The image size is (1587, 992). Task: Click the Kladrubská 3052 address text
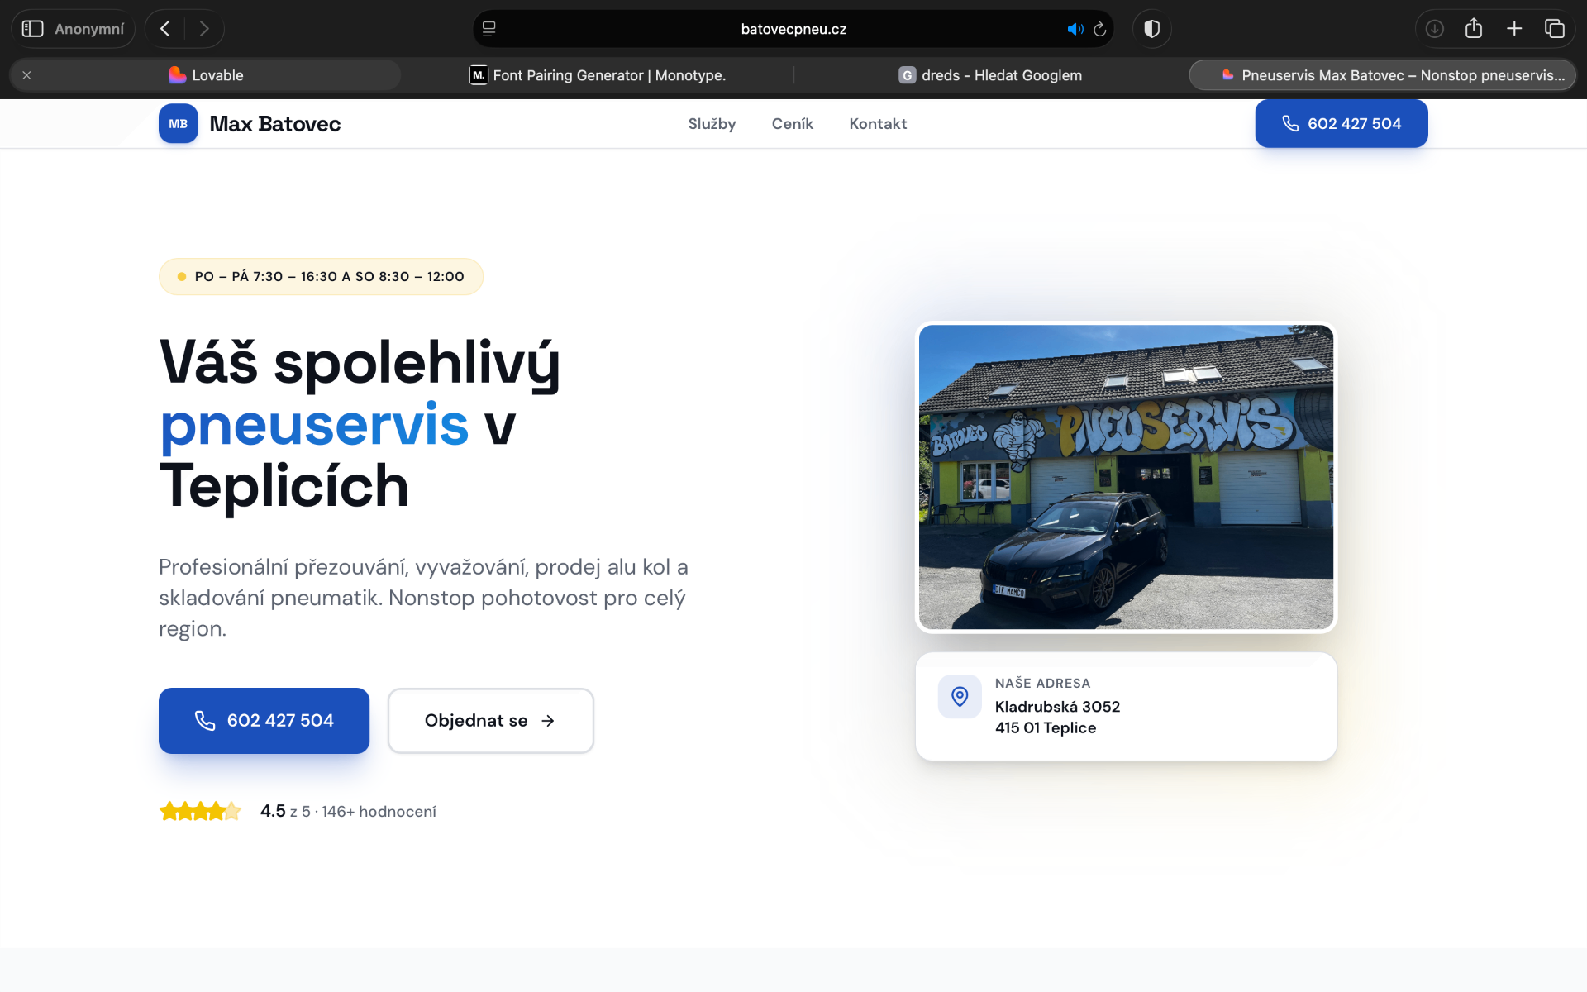[1057, 707]
